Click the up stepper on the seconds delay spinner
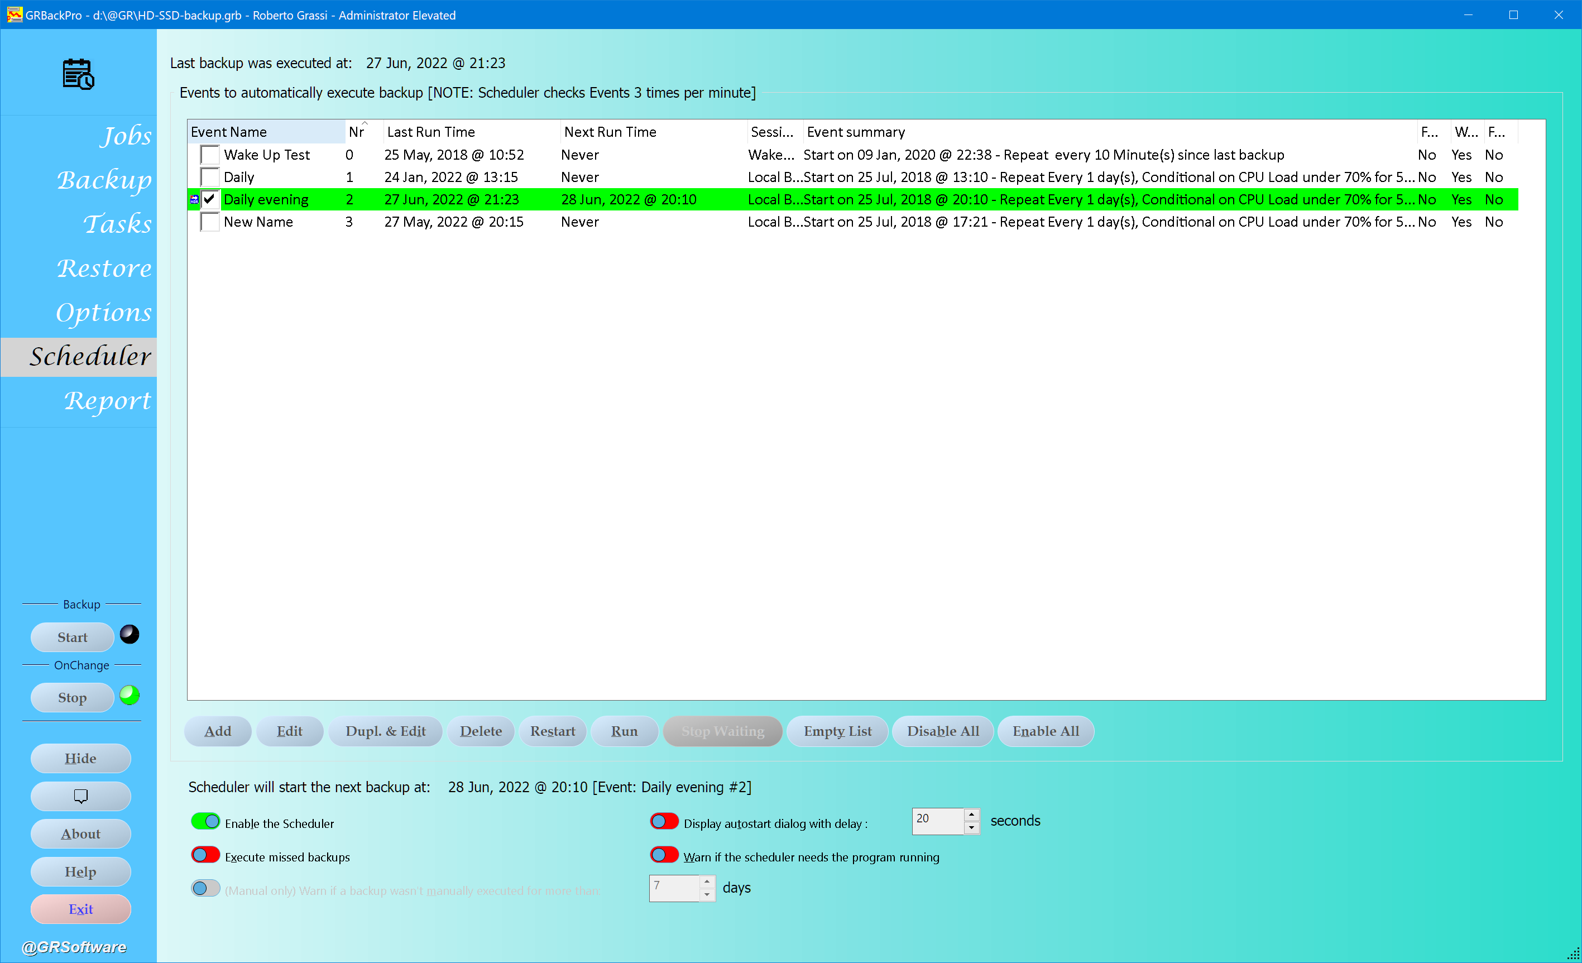 pyautogui.click(x=971, y=815)
